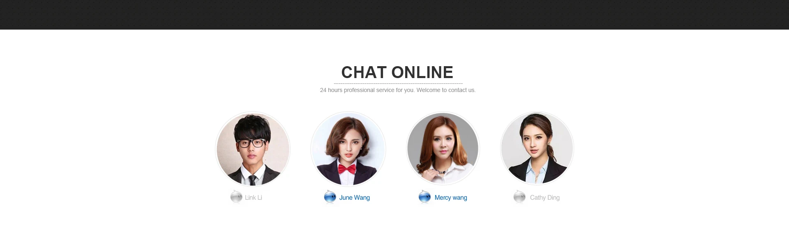The width and height of the screenshot is (789, 226).
Task: Open chat via June Wang's blue messenger icon
Action: pos(330,197)
